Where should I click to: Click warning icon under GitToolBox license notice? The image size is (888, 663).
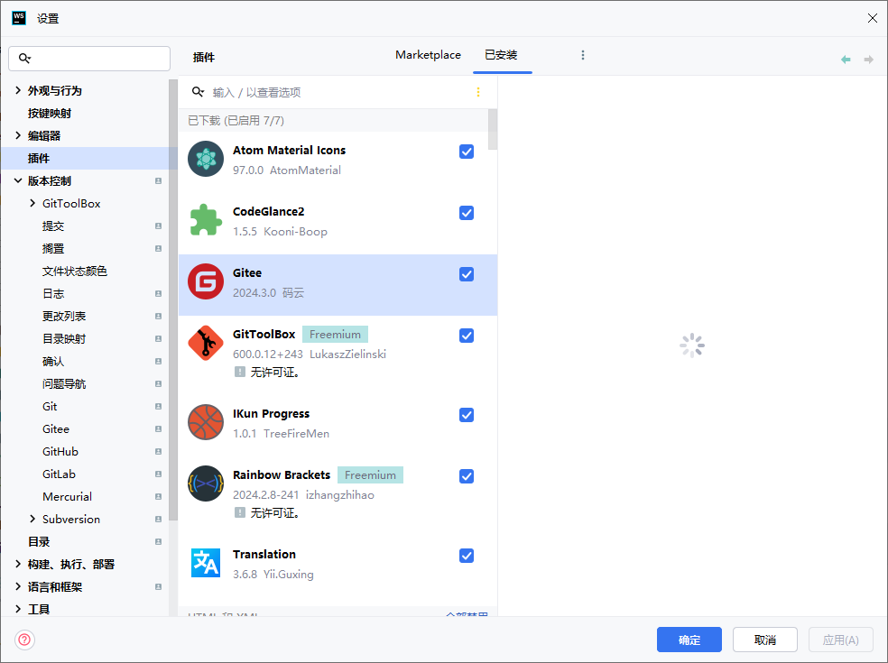[240, 372]
